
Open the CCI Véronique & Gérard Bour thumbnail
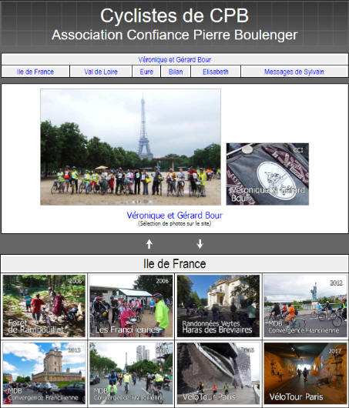tap(267, 174)
